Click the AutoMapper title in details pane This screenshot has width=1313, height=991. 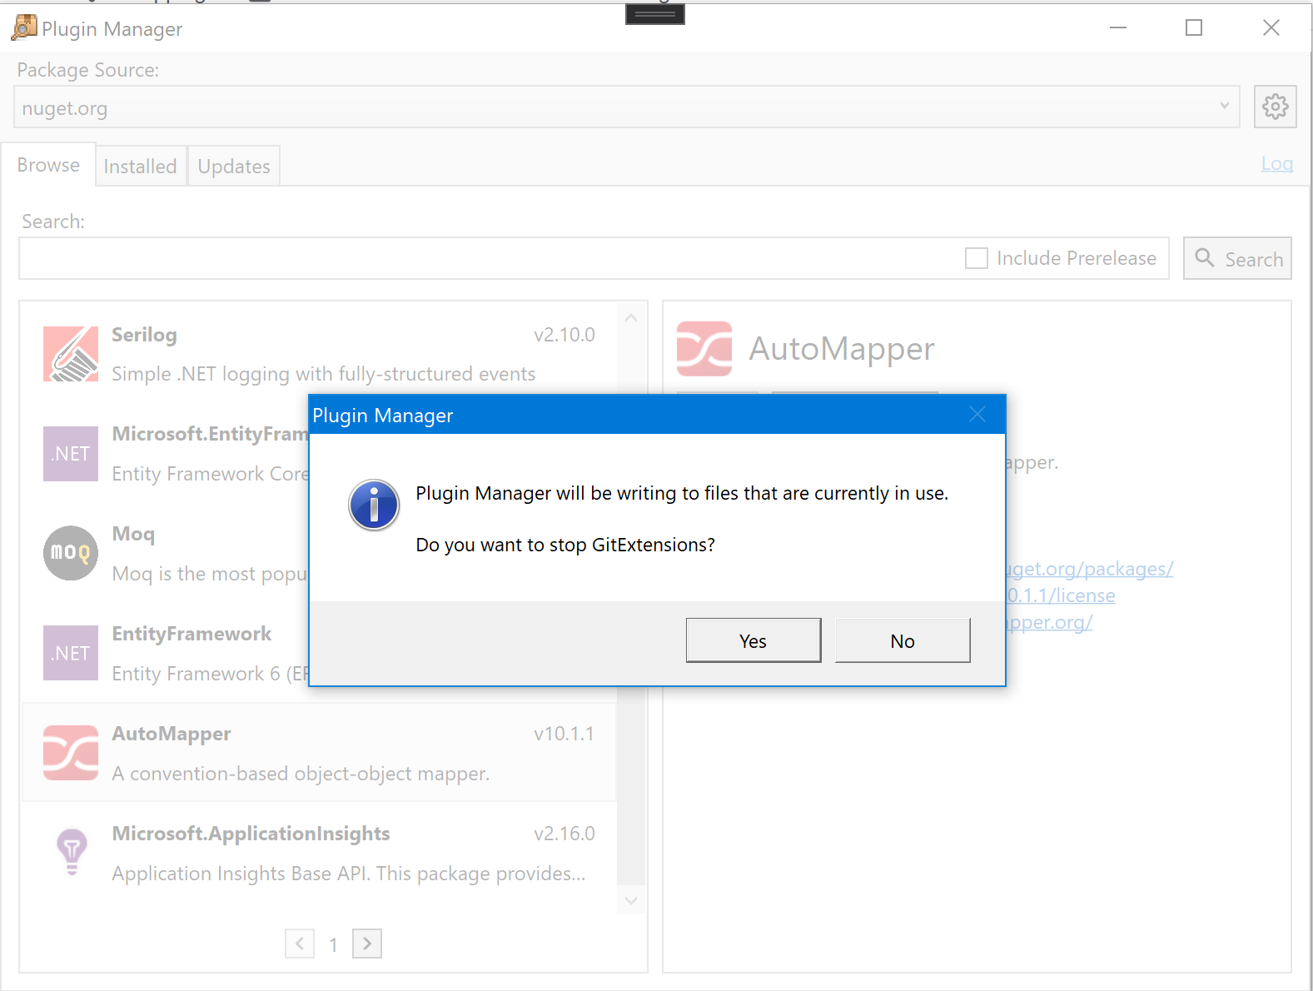tap(842, 349)
